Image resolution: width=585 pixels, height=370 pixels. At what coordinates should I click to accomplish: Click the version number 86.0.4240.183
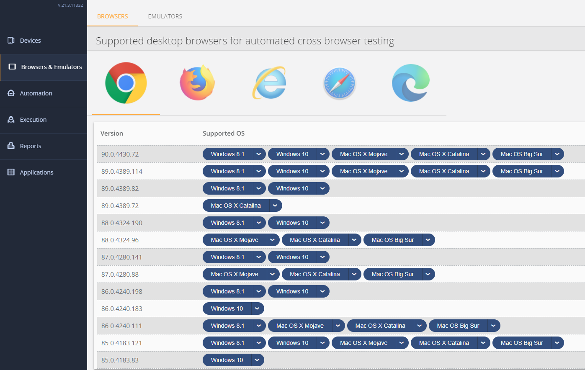(122, 308)
